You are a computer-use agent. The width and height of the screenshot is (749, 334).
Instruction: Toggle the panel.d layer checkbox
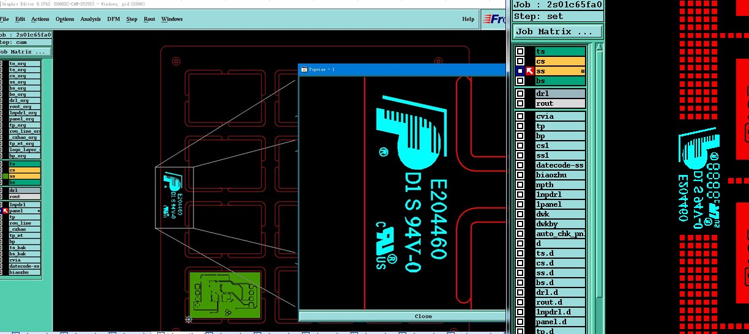(520, 322)
